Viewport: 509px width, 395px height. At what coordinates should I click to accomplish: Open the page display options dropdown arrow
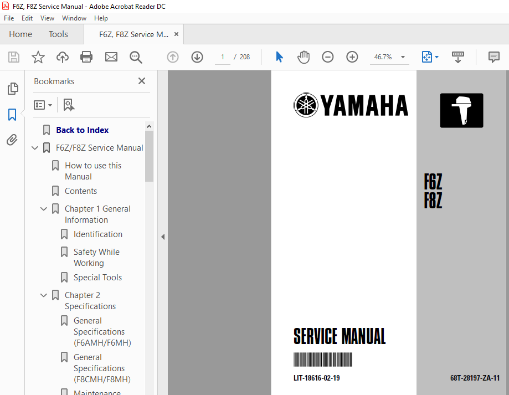point(436,57)
